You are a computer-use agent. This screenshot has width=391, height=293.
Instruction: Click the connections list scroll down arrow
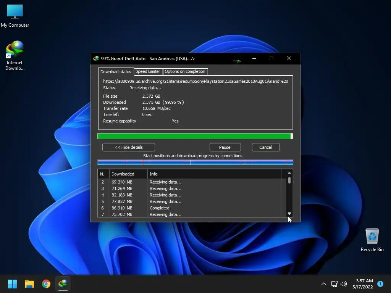[x=289, y=214]
